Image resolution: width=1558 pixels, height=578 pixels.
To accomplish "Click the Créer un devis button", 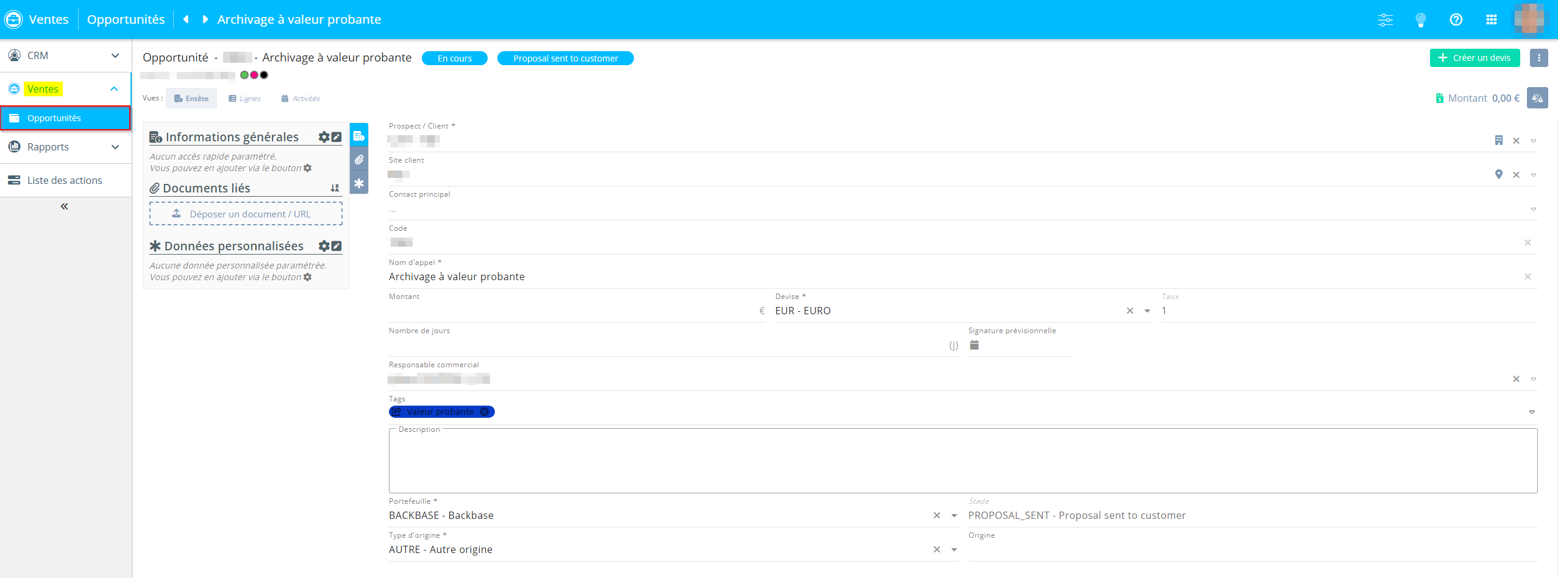I will tap(1474, 58).
